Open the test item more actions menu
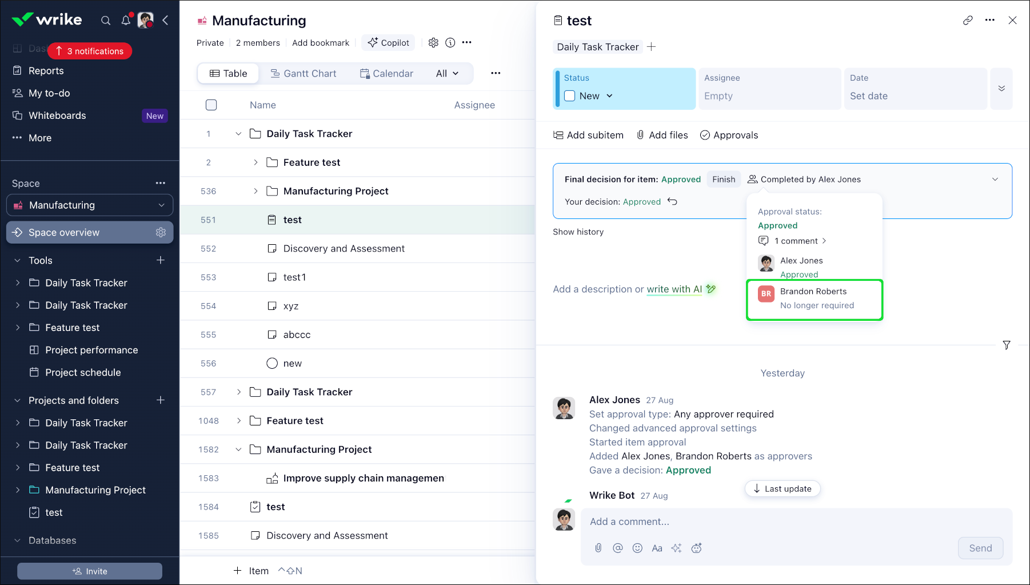This screenshot has width=1030, height=585. click(x=990, y=21)
